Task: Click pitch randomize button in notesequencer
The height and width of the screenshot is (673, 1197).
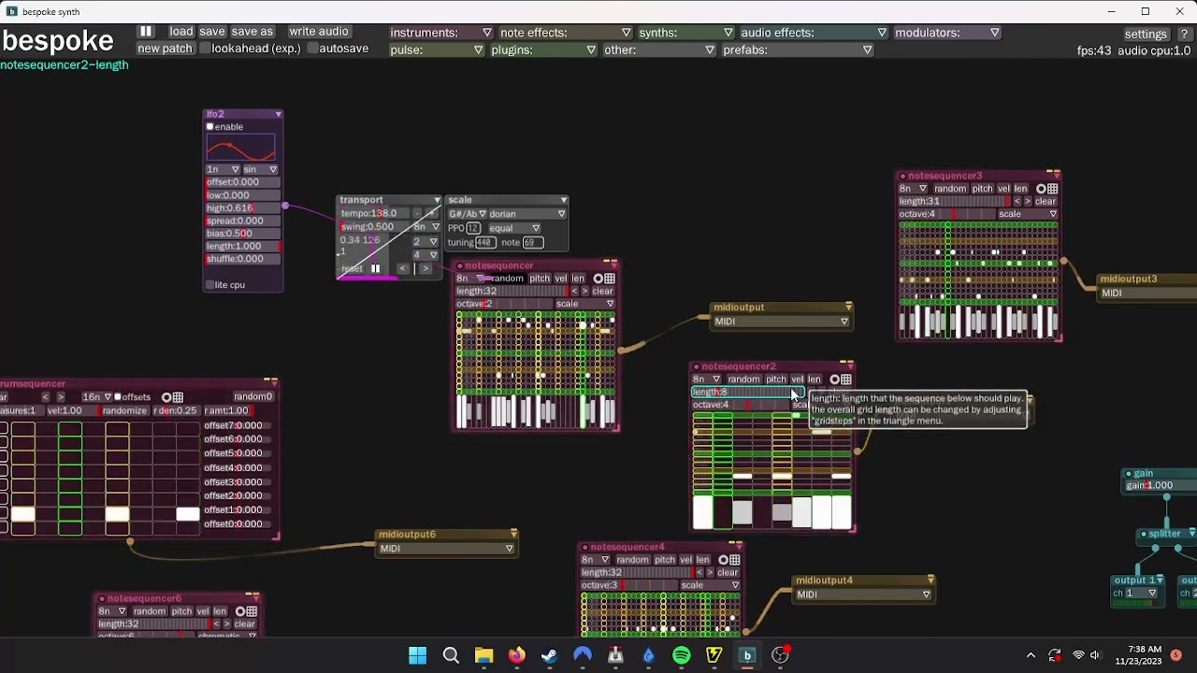Action: (x=540, y=279)
